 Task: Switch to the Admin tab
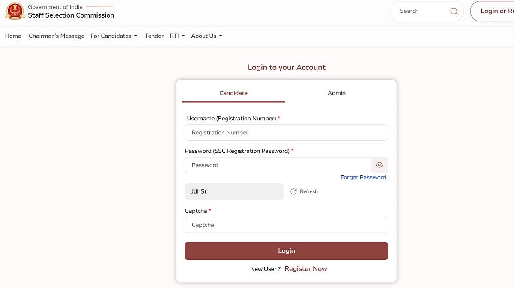pyautogui.click(x=336, y=93)
